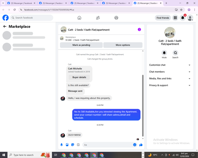Click the Marketplace back arrow
The image size is (198, 158).
tap(5, 26)
